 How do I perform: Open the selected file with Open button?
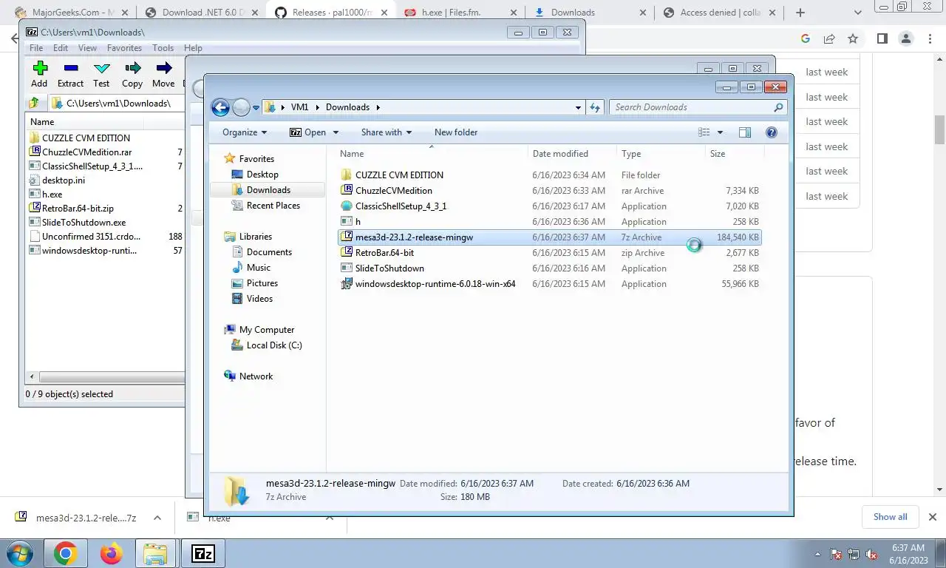pos(307,132)
